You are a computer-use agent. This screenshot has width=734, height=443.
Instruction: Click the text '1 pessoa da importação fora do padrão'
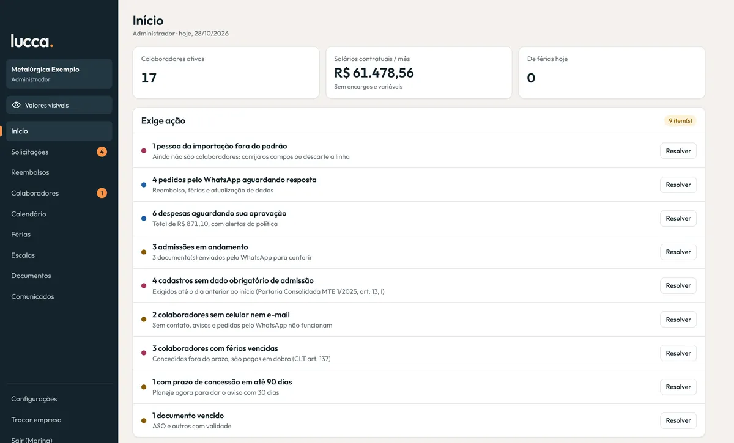click(x=220, y=146)
